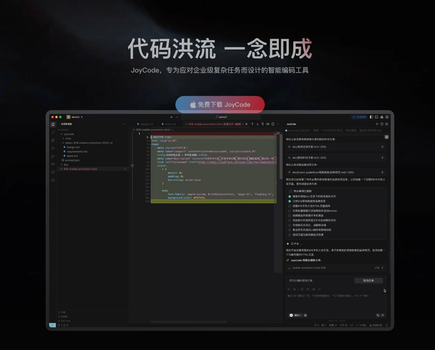This screenshot has width=435, height=350.
Task: Click the 免费下载 JoyCode download button
Action: [220, 105]
